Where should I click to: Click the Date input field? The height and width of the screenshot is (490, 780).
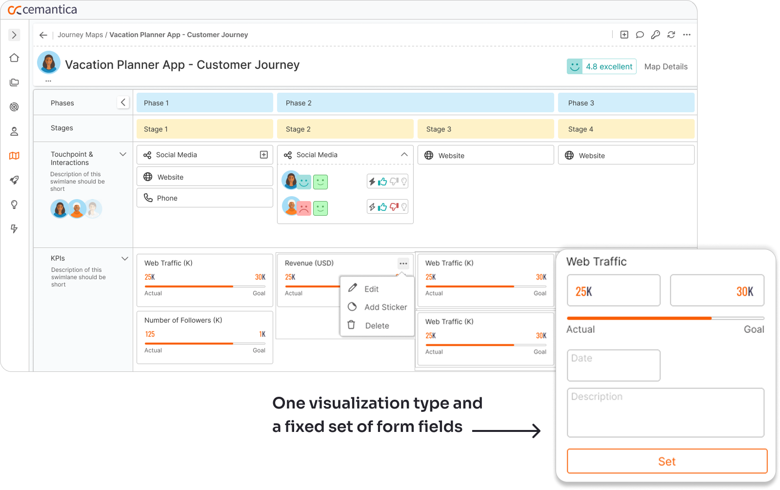click(x=614, y=365)
